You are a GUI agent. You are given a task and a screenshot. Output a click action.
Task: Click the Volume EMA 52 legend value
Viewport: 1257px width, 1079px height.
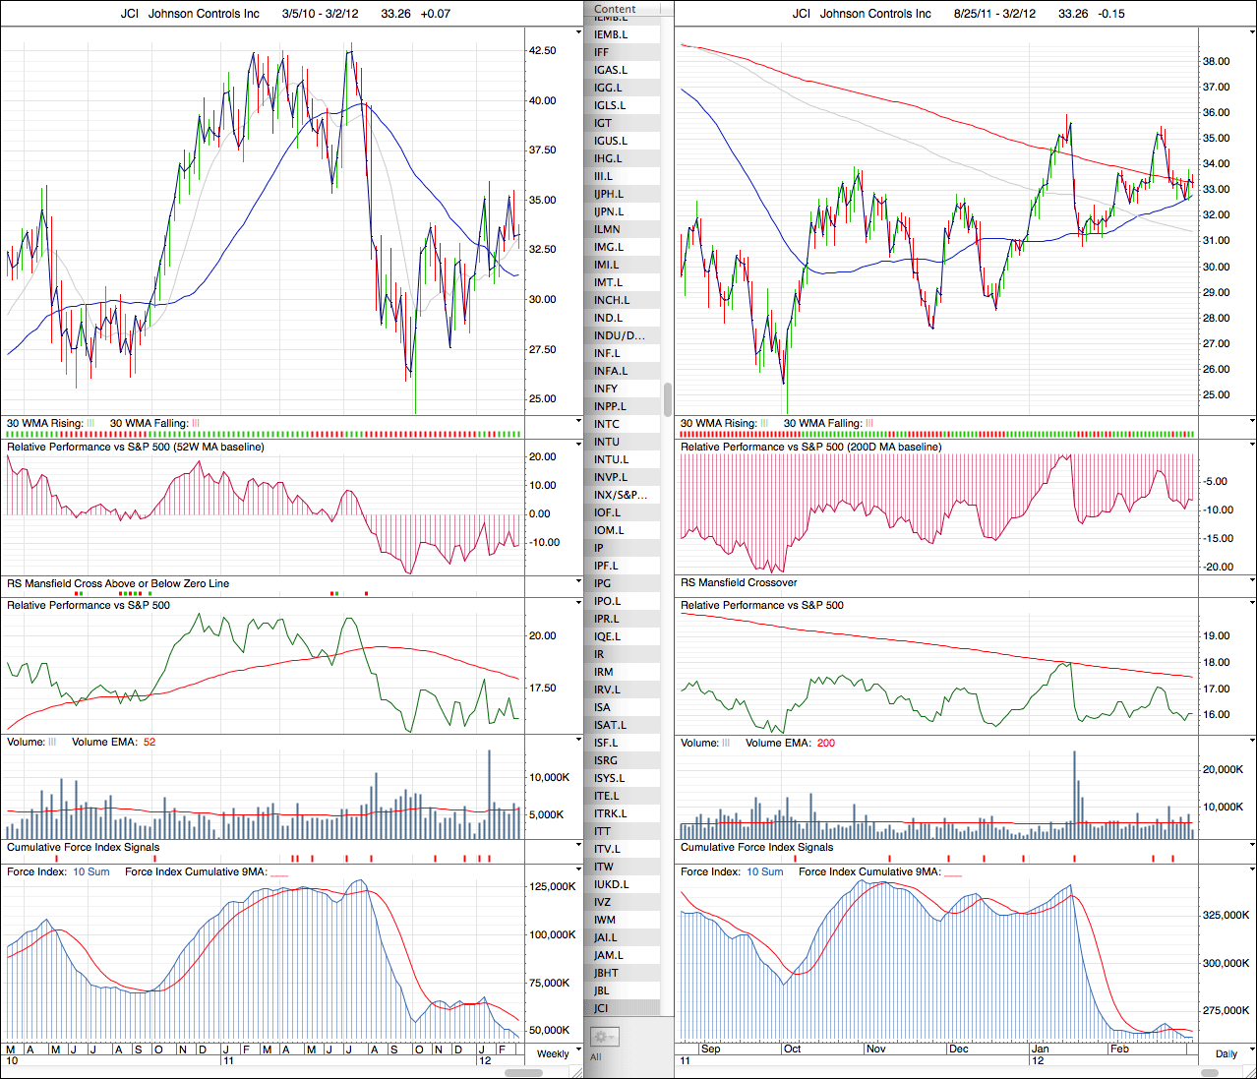[x=150, y=742]
